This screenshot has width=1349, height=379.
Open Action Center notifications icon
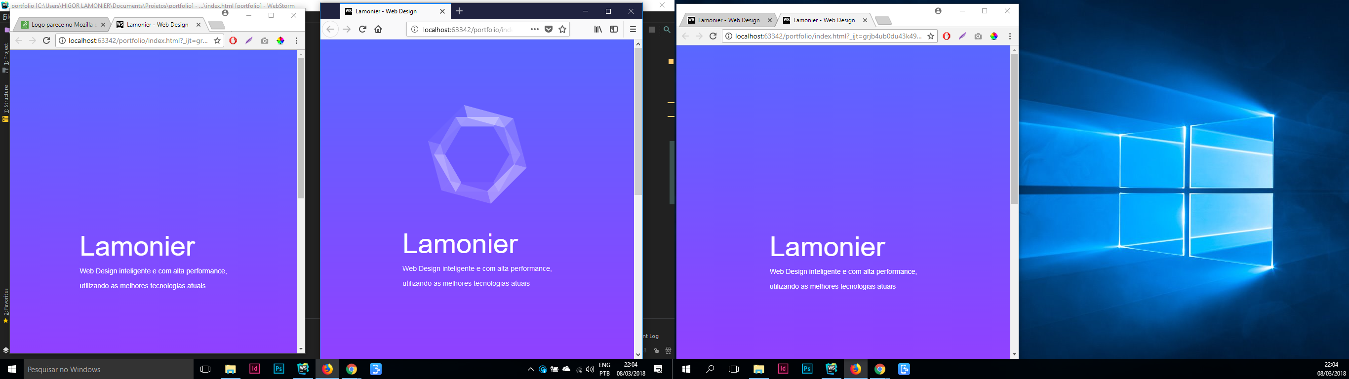[658, 370]
